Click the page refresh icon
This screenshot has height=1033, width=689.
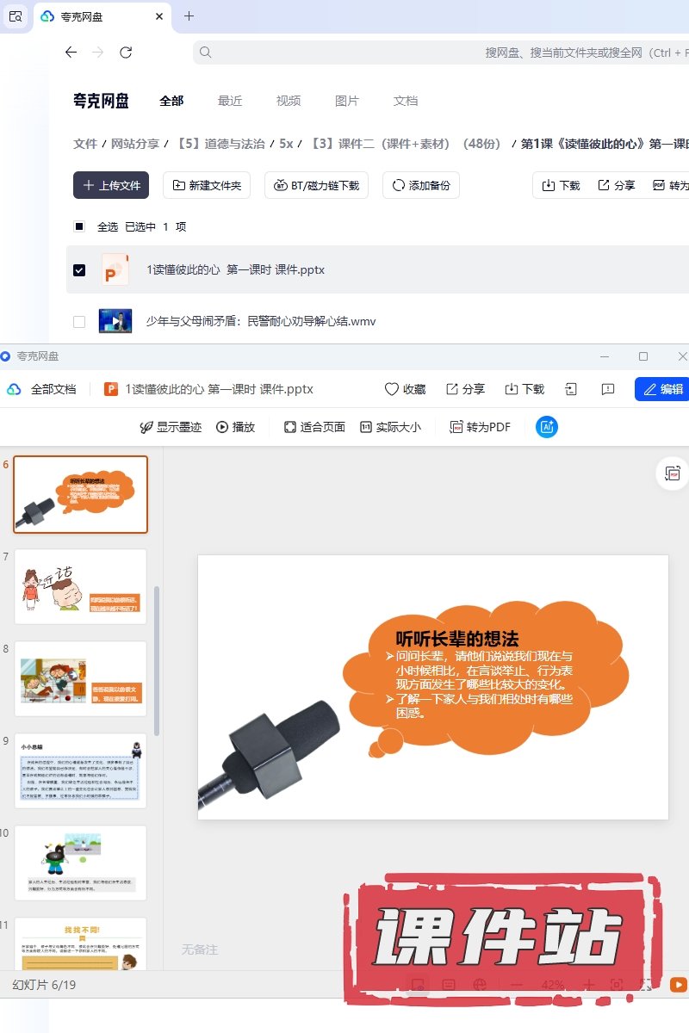point(126,53)
